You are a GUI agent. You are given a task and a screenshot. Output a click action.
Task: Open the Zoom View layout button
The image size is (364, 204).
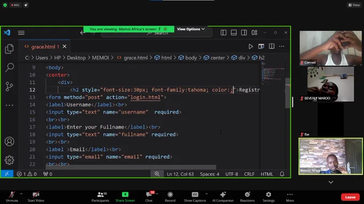[354, 5]
